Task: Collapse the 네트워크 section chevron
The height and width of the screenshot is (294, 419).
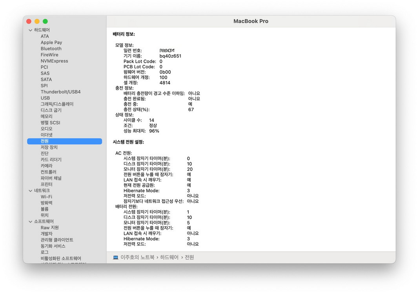Action: (30, 191)
